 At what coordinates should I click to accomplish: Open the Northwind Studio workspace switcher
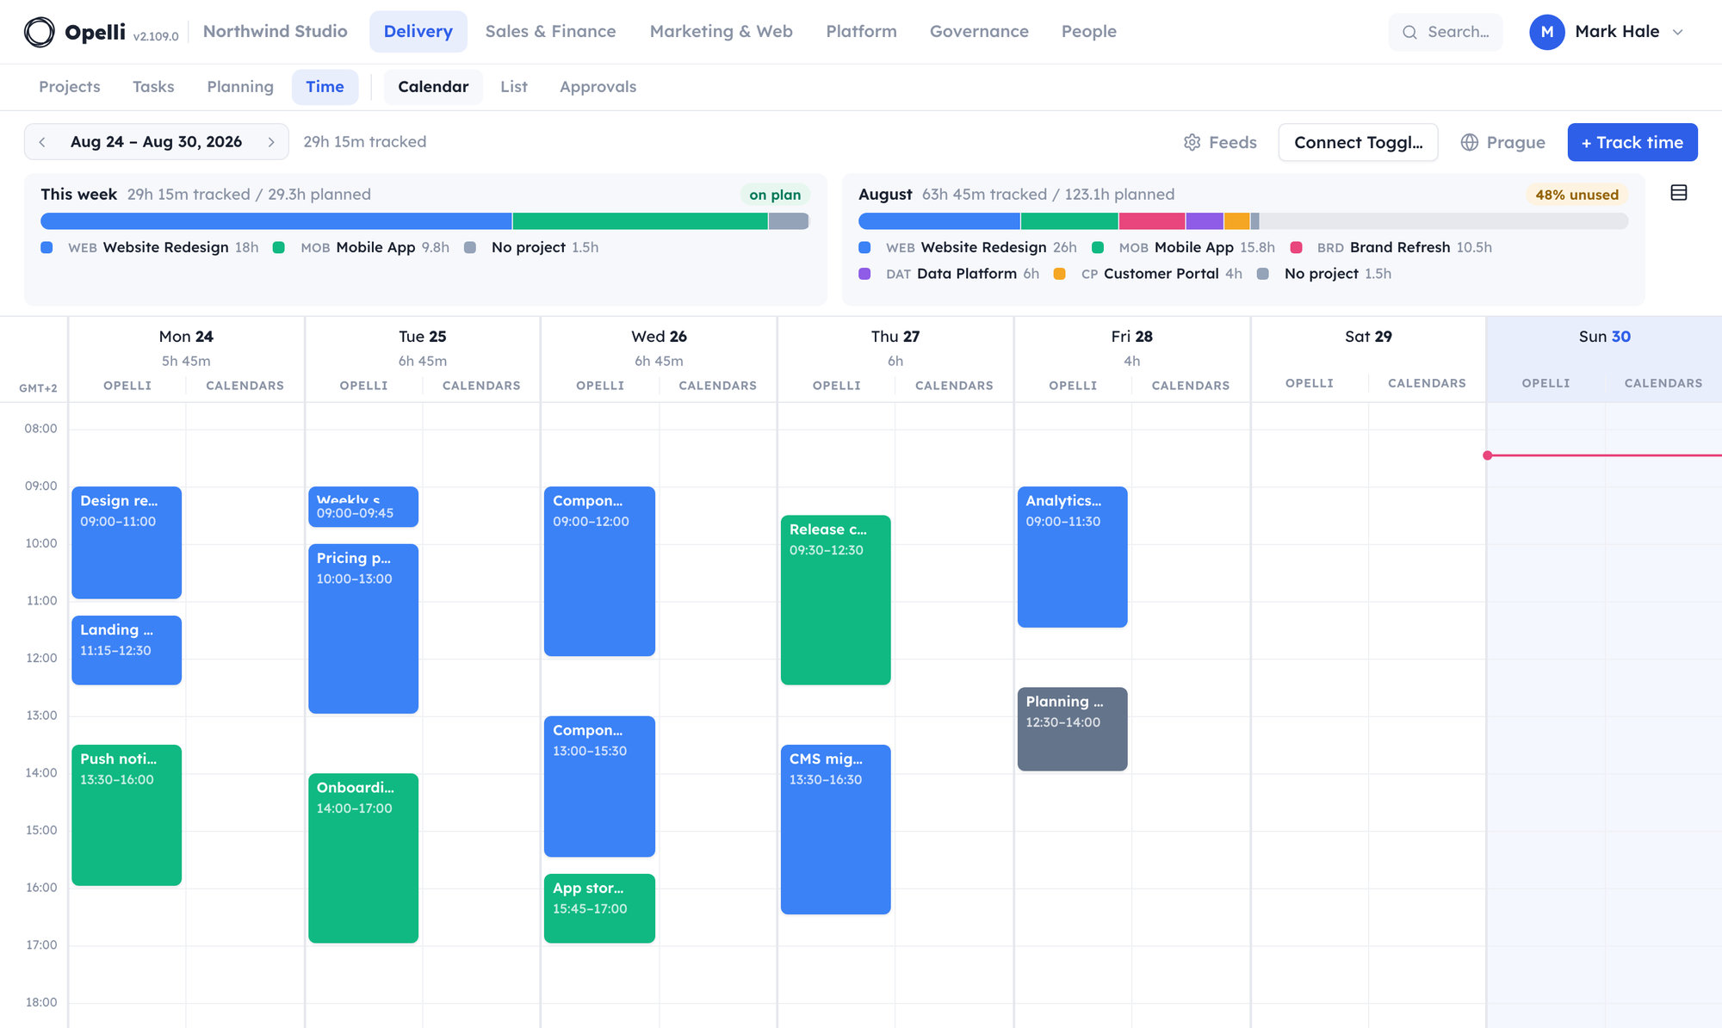[x=276, y=32]
